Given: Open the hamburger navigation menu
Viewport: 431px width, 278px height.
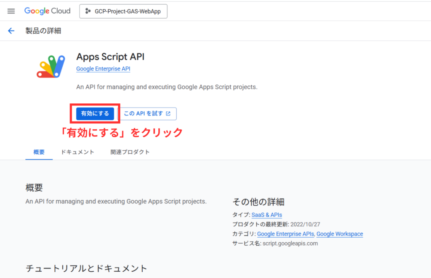Looking at the screenshot, I should pyautogui.click(x=11, y=11).
